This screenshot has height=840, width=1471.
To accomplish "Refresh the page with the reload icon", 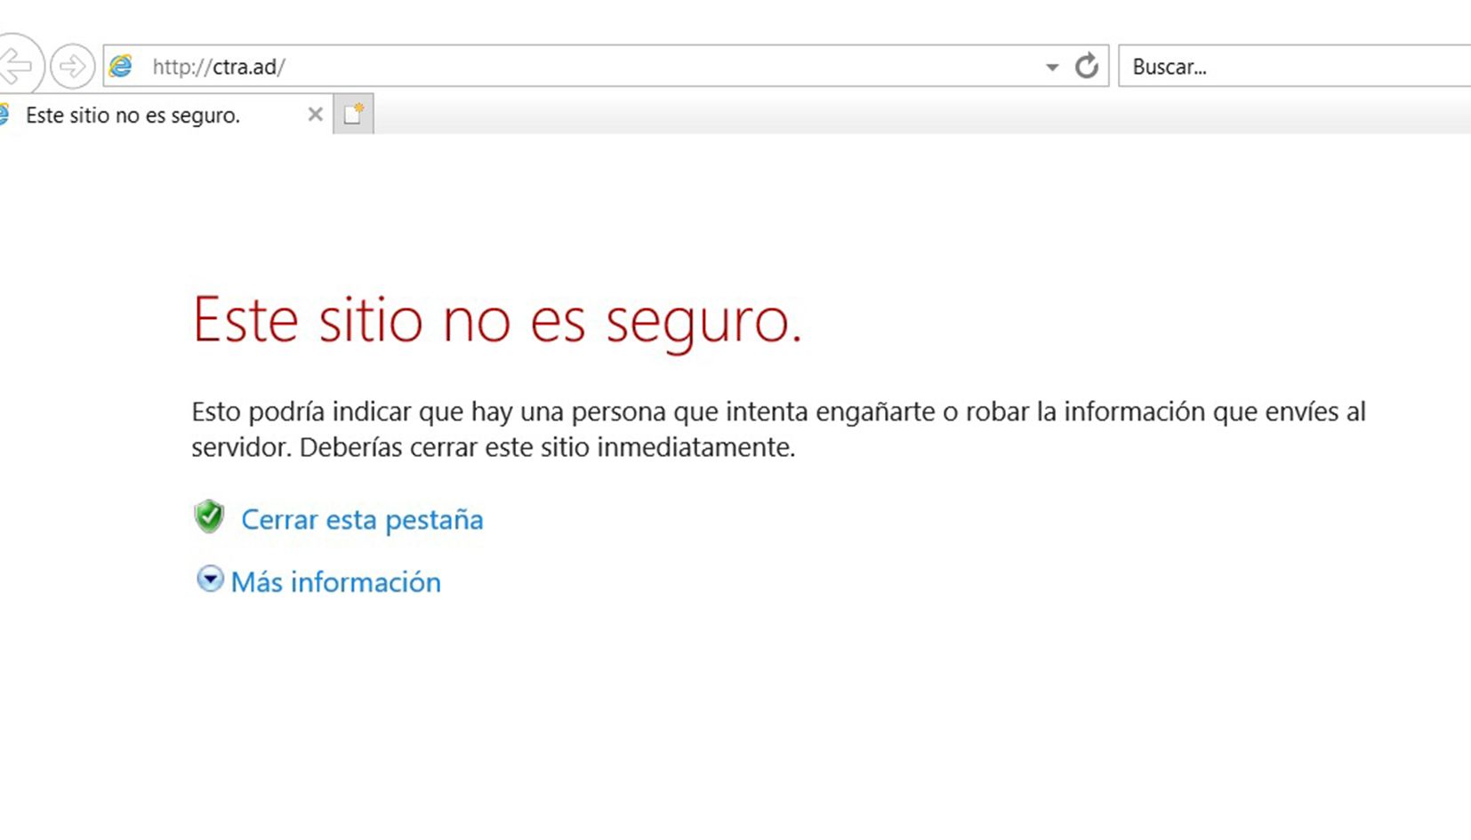I will pos(1086,66).
